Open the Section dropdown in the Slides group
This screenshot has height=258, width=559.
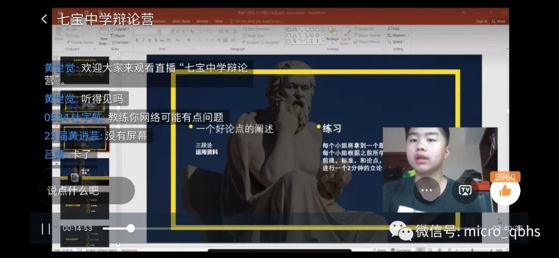pyautogui.click(x=121, y=42)
